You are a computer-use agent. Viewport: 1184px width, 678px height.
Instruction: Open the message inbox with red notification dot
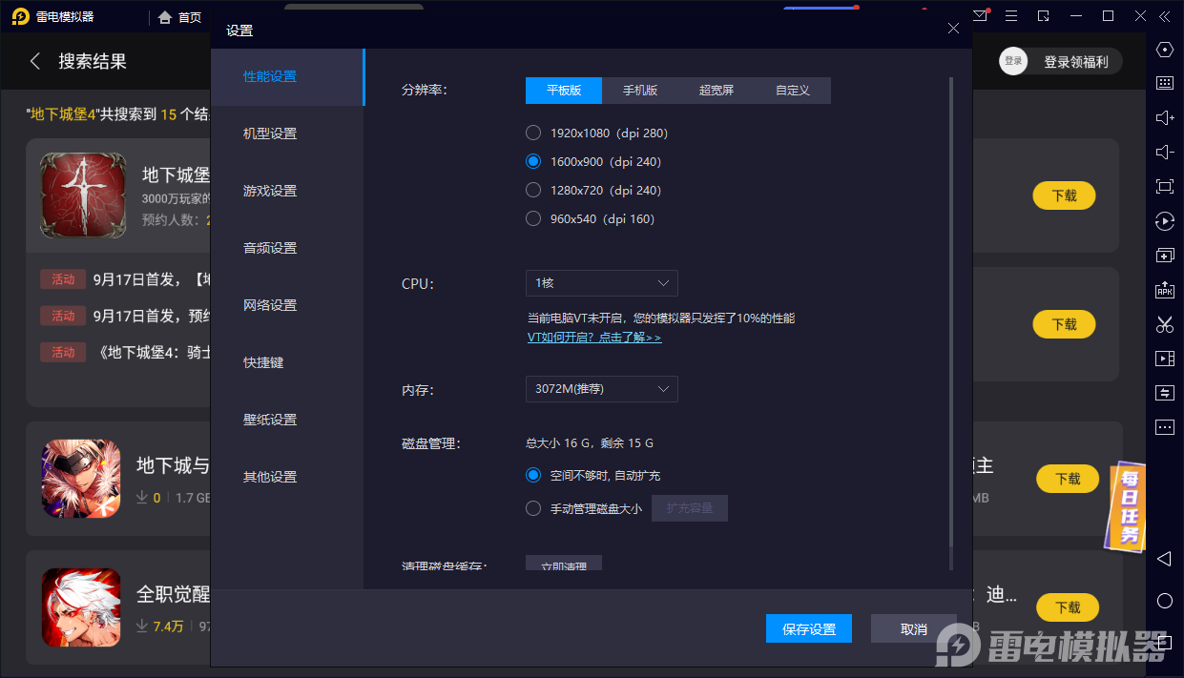[x=982, y=15]
